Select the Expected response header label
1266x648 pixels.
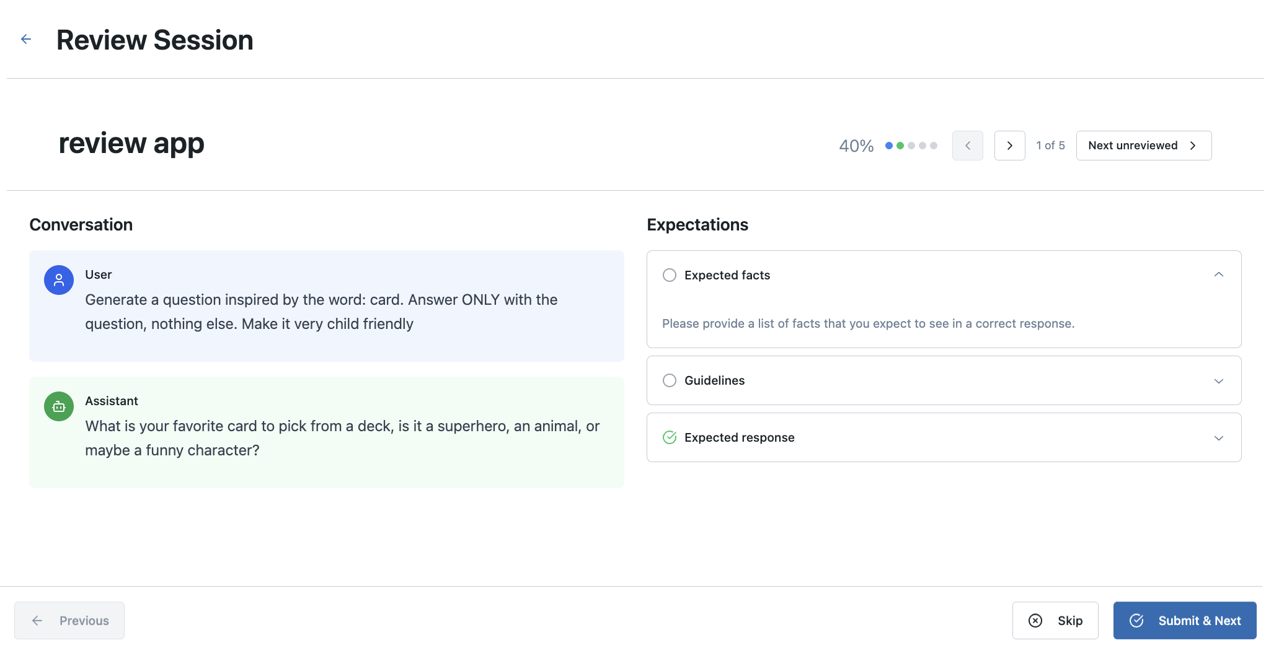(739, 437)
